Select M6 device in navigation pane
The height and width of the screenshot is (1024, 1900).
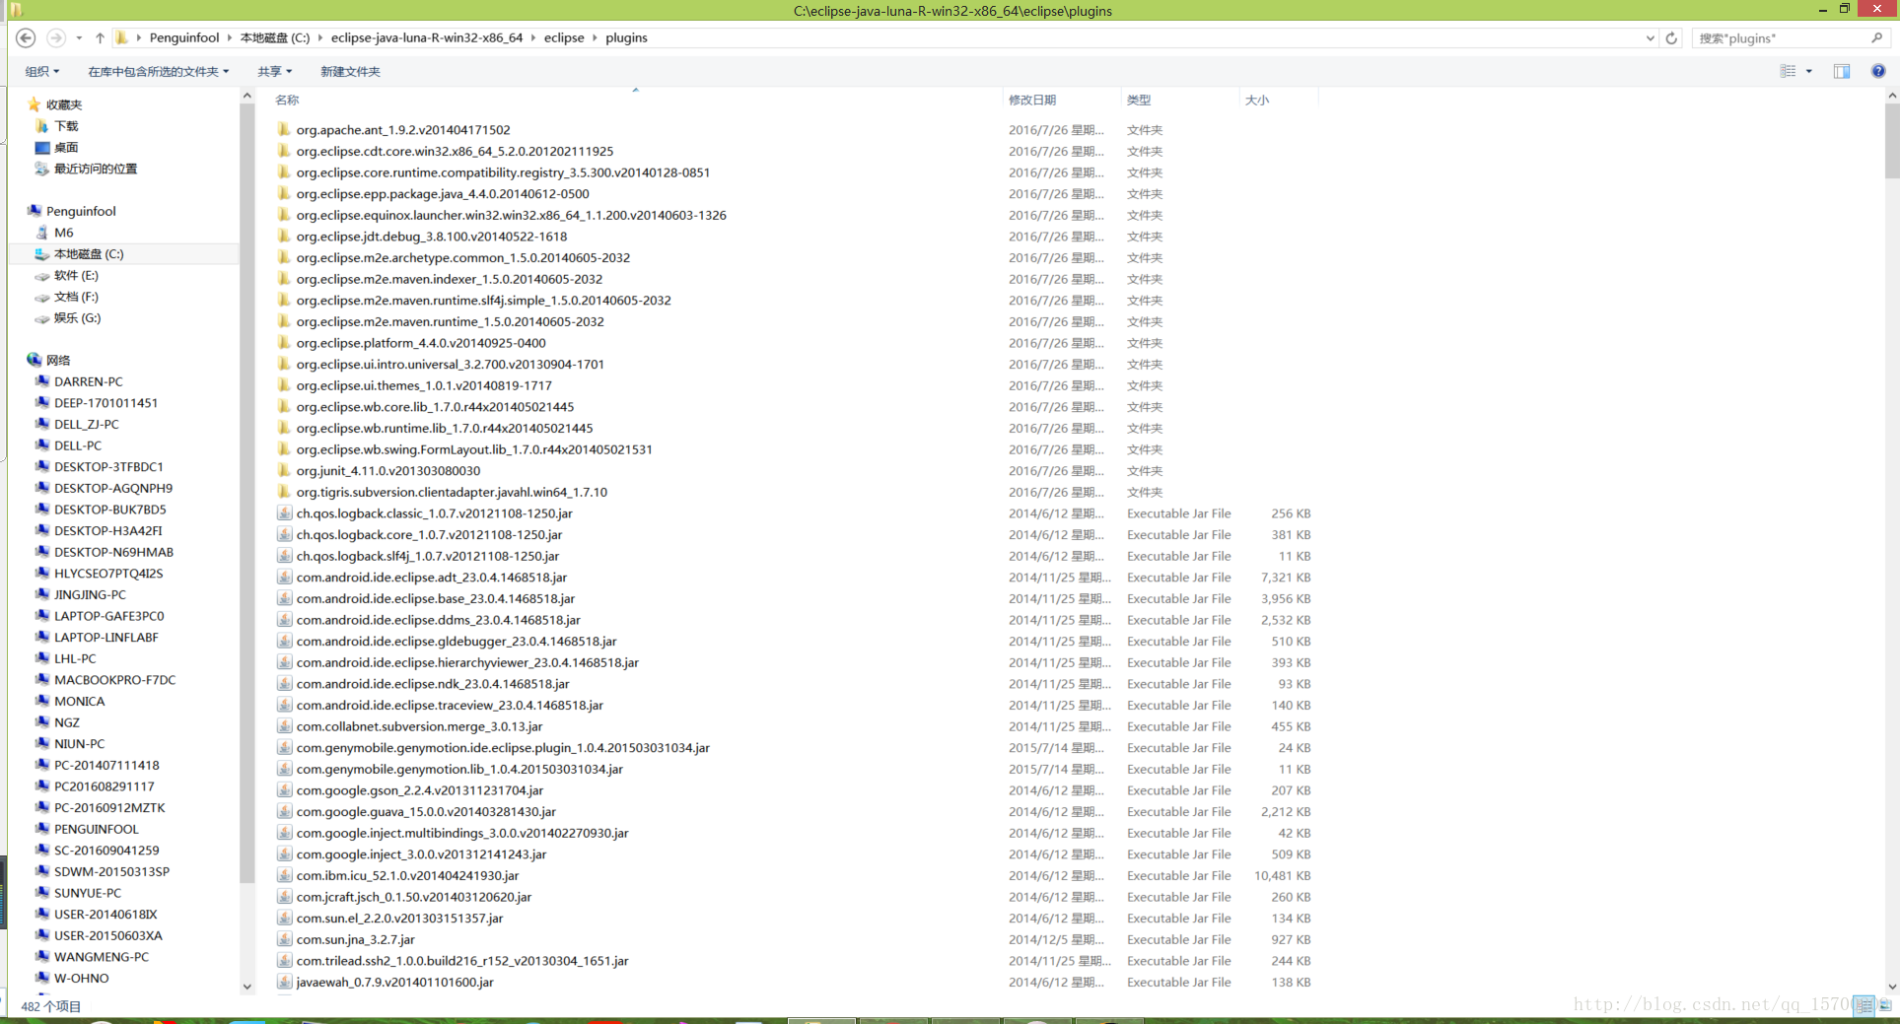pyautogui.click(x=63, y=233)
